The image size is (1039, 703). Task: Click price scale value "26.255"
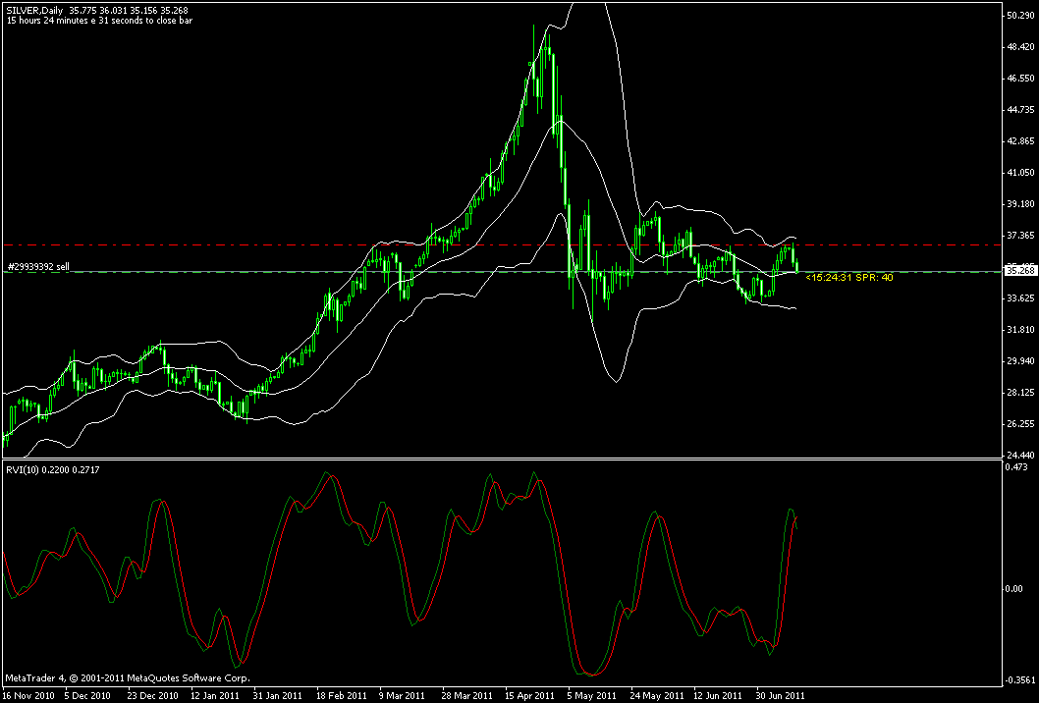tap(1019, 423)
